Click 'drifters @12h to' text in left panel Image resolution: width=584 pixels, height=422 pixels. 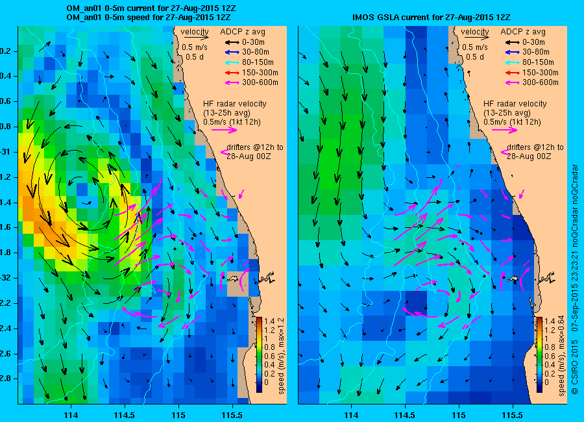point(255,147)
